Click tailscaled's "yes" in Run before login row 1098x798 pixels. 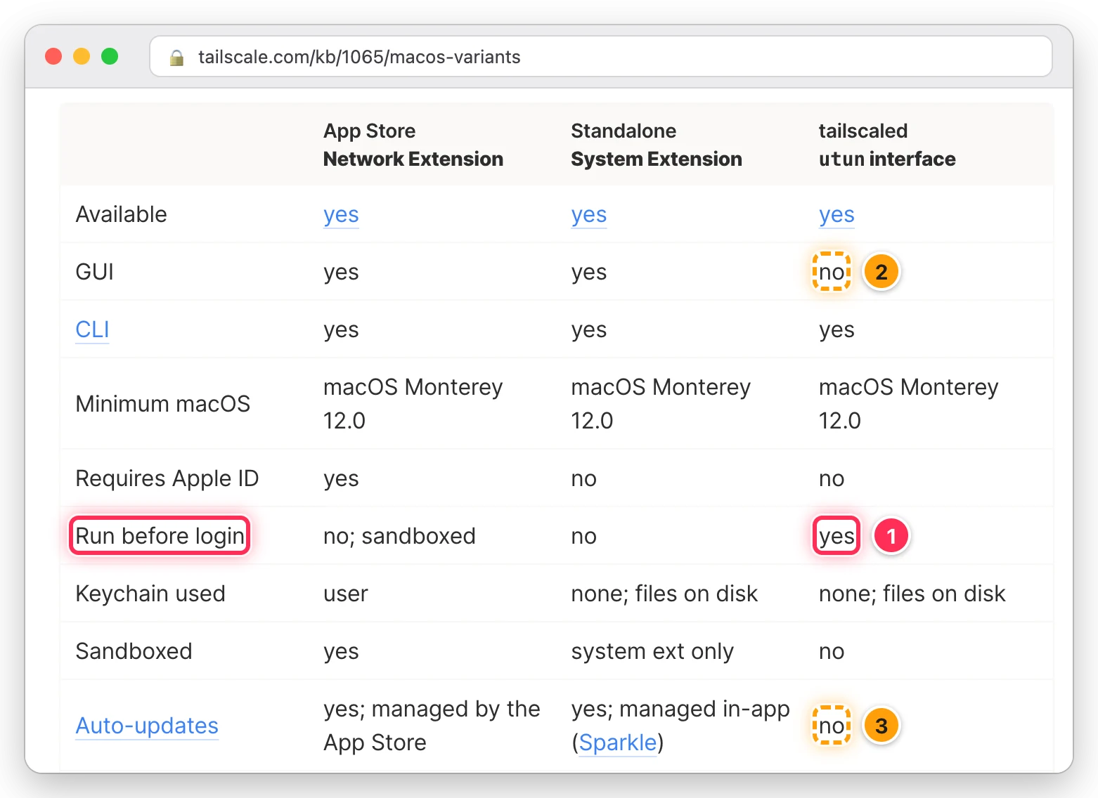pyautogui.click(x=837, y=536)
